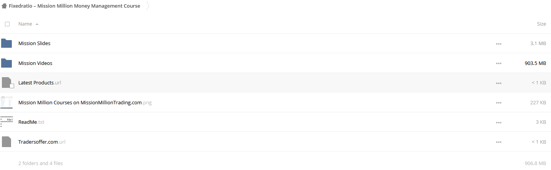This screenshot has height=170, width=551.
Task: Sort by Name column header
Action: coord(25,24)
